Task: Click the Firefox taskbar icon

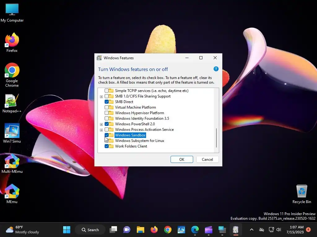Action: tap(154, 230)
